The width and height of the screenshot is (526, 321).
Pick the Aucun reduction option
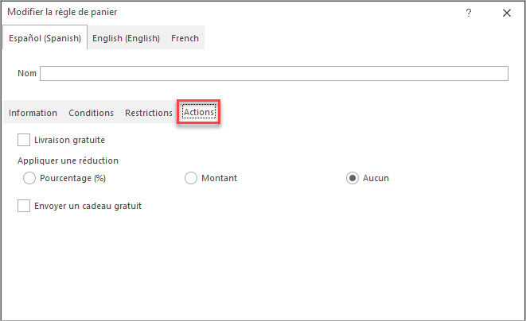tap(353, 178)
